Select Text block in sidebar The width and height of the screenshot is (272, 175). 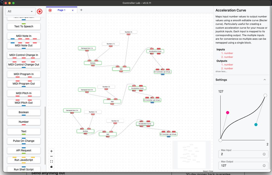tap(24, 131)
